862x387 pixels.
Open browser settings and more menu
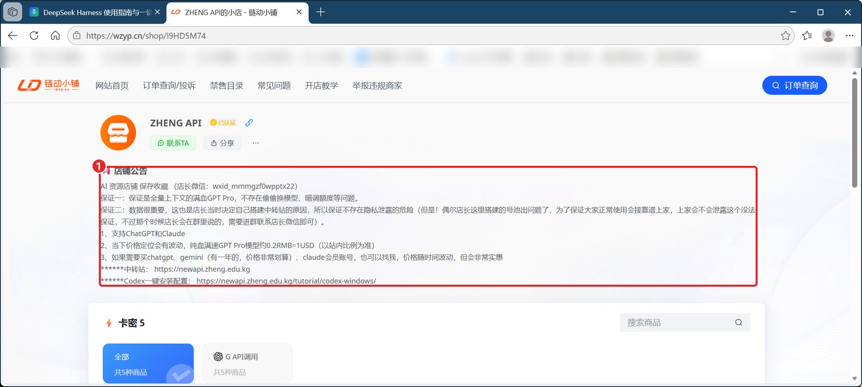tap(850, 36)
